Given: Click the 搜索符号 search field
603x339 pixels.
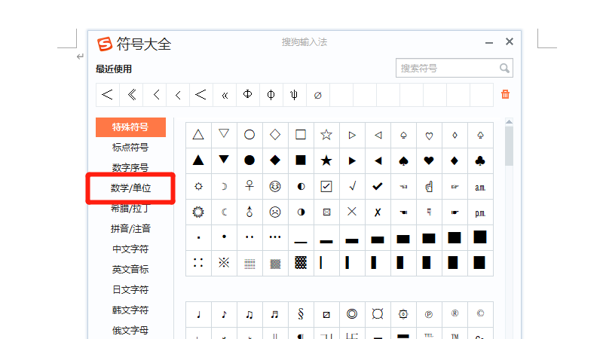Looking at the screenshot, I should point(446,69).
